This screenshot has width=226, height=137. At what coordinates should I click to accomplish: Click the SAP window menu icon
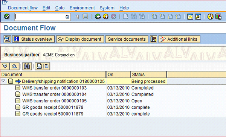5,2
